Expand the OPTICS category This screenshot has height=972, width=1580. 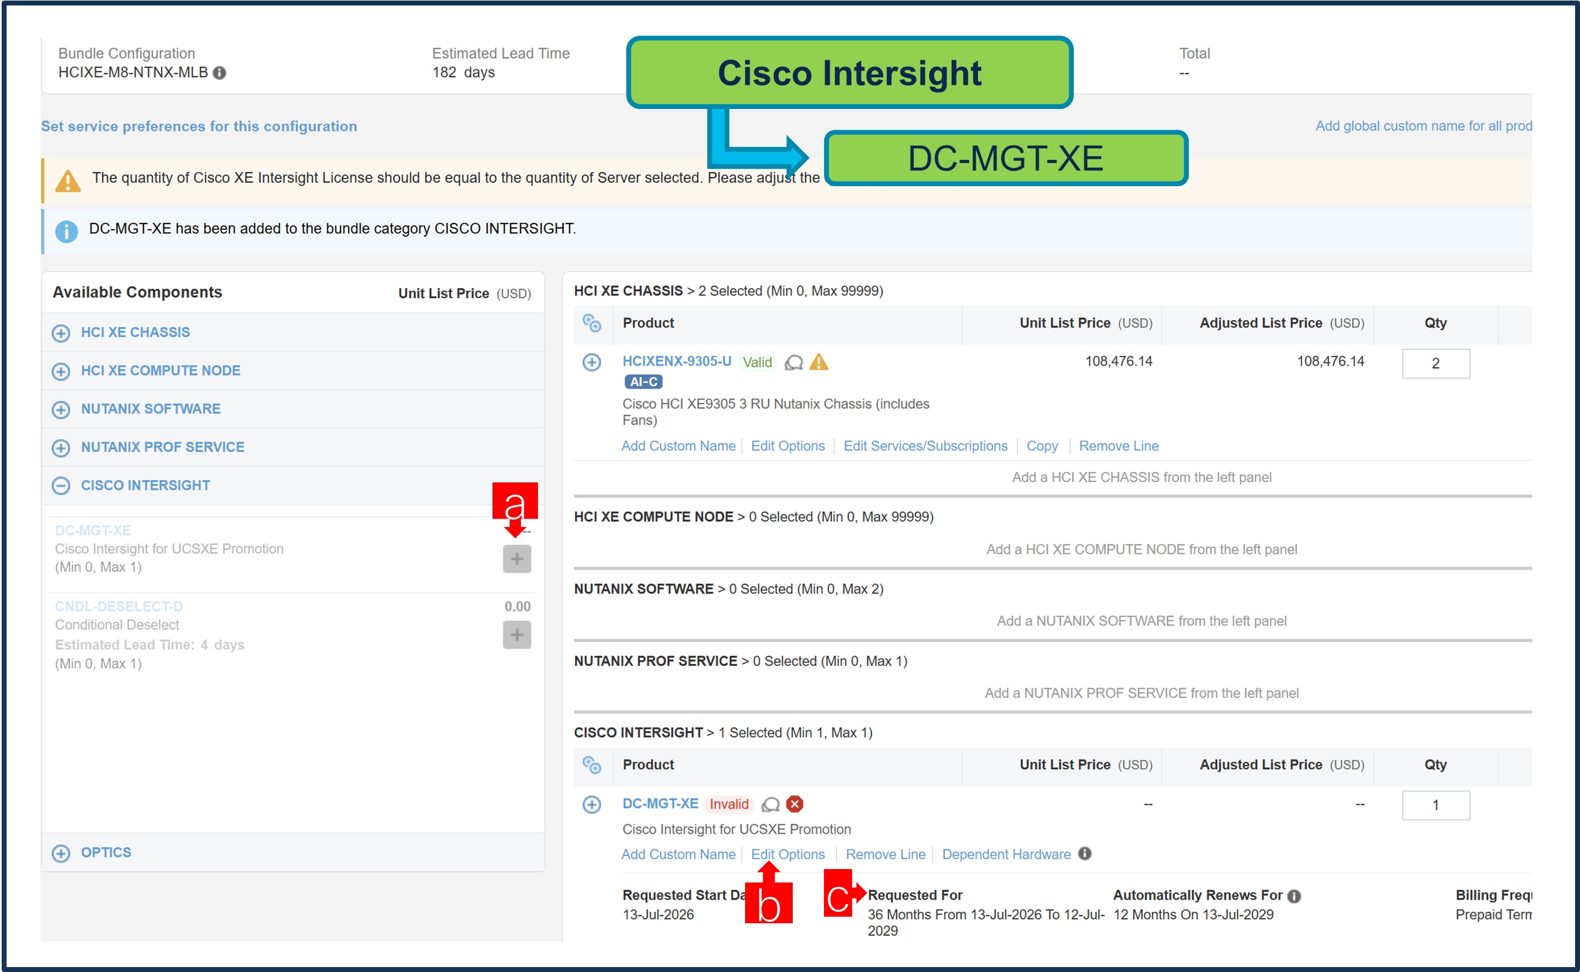(x=61, y=853)
